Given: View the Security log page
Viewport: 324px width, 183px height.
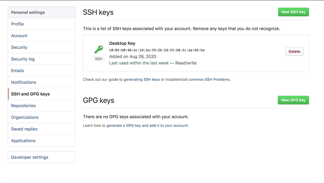Looking at the screenshot, I should 23,59.
